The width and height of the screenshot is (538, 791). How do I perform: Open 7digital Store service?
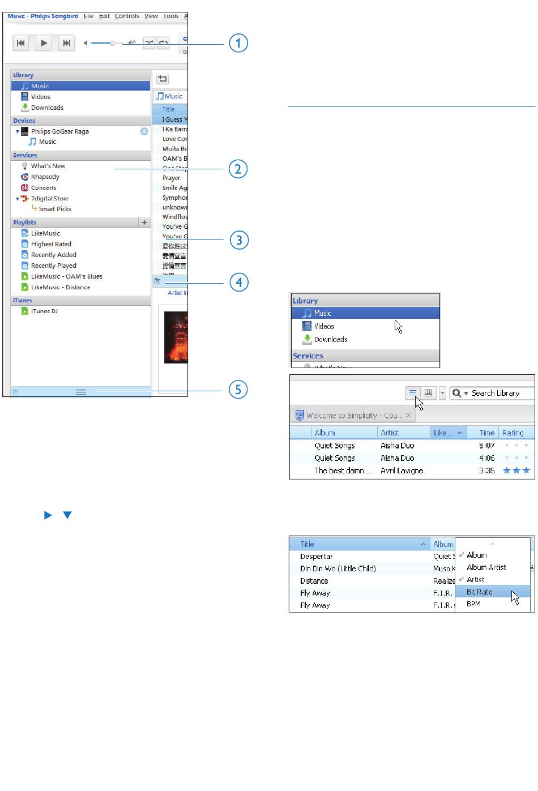pos(50,199)
